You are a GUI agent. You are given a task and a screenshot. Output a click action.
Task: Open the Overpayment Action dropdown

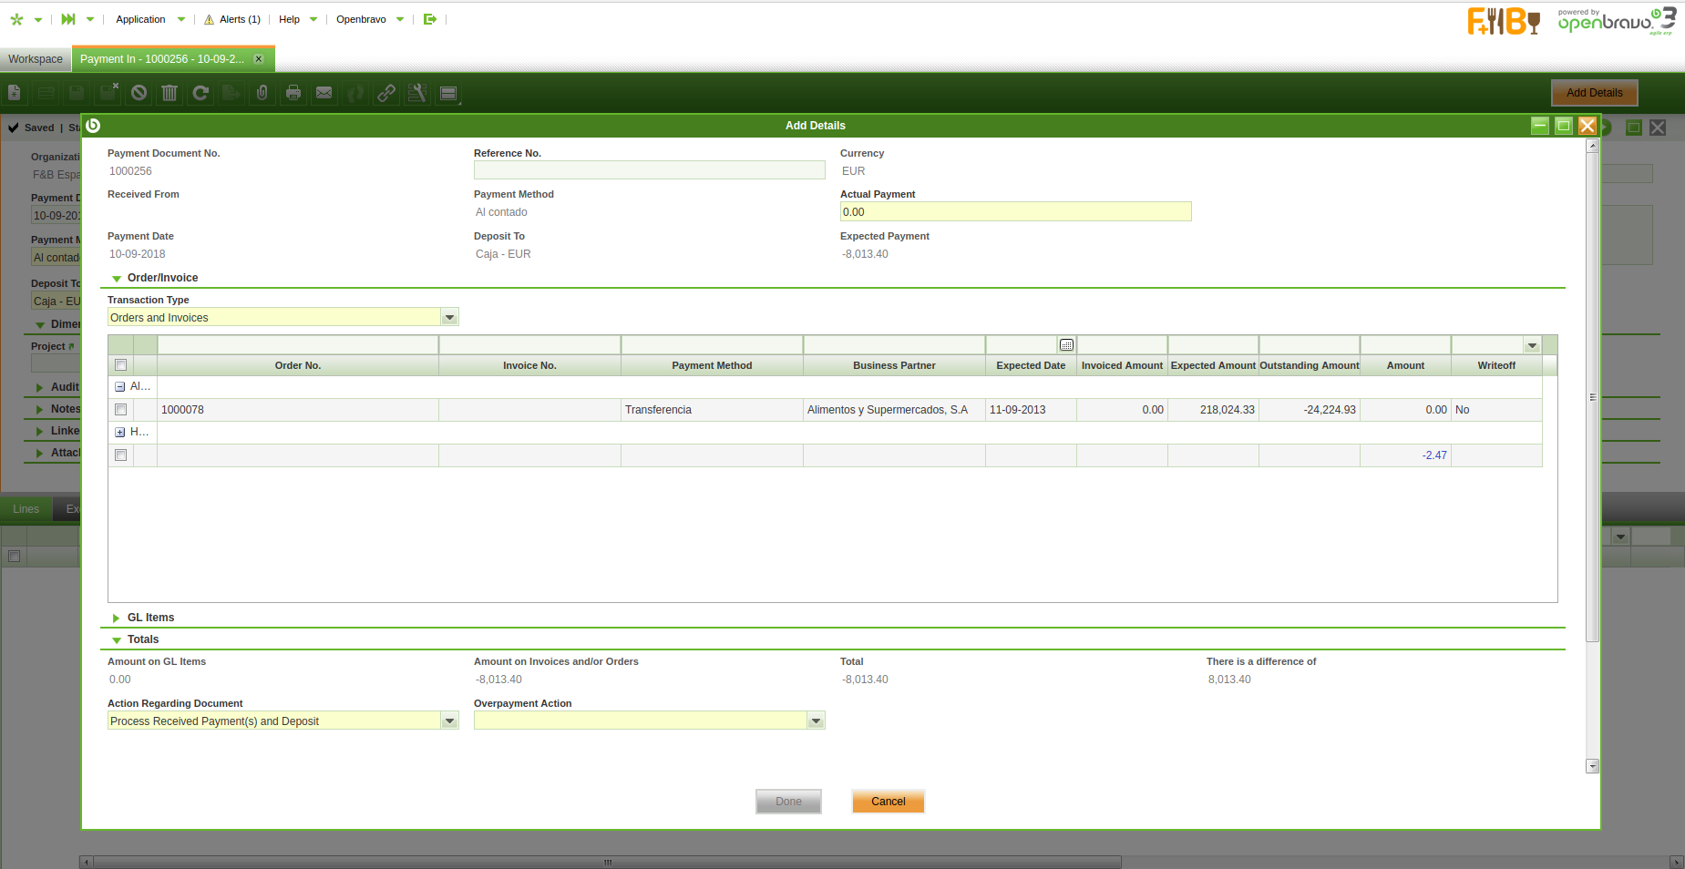(816, 721)
